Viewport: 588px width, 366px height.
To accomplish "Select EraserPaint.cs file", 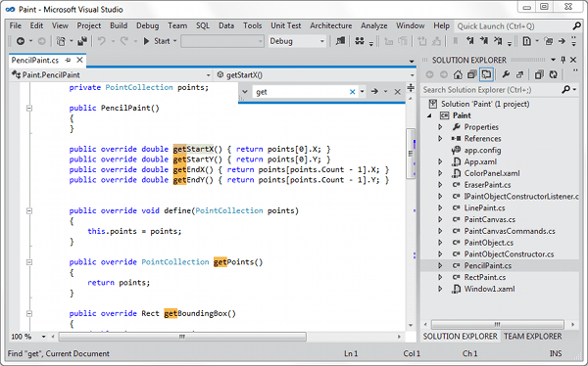I will pyautogui.click(x=487, y=185).
